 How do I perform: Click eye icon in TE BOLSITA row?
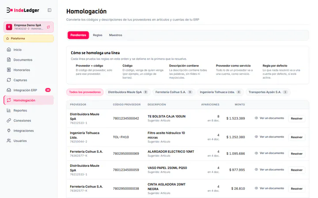pyautogui.click(x=256, y=118)
